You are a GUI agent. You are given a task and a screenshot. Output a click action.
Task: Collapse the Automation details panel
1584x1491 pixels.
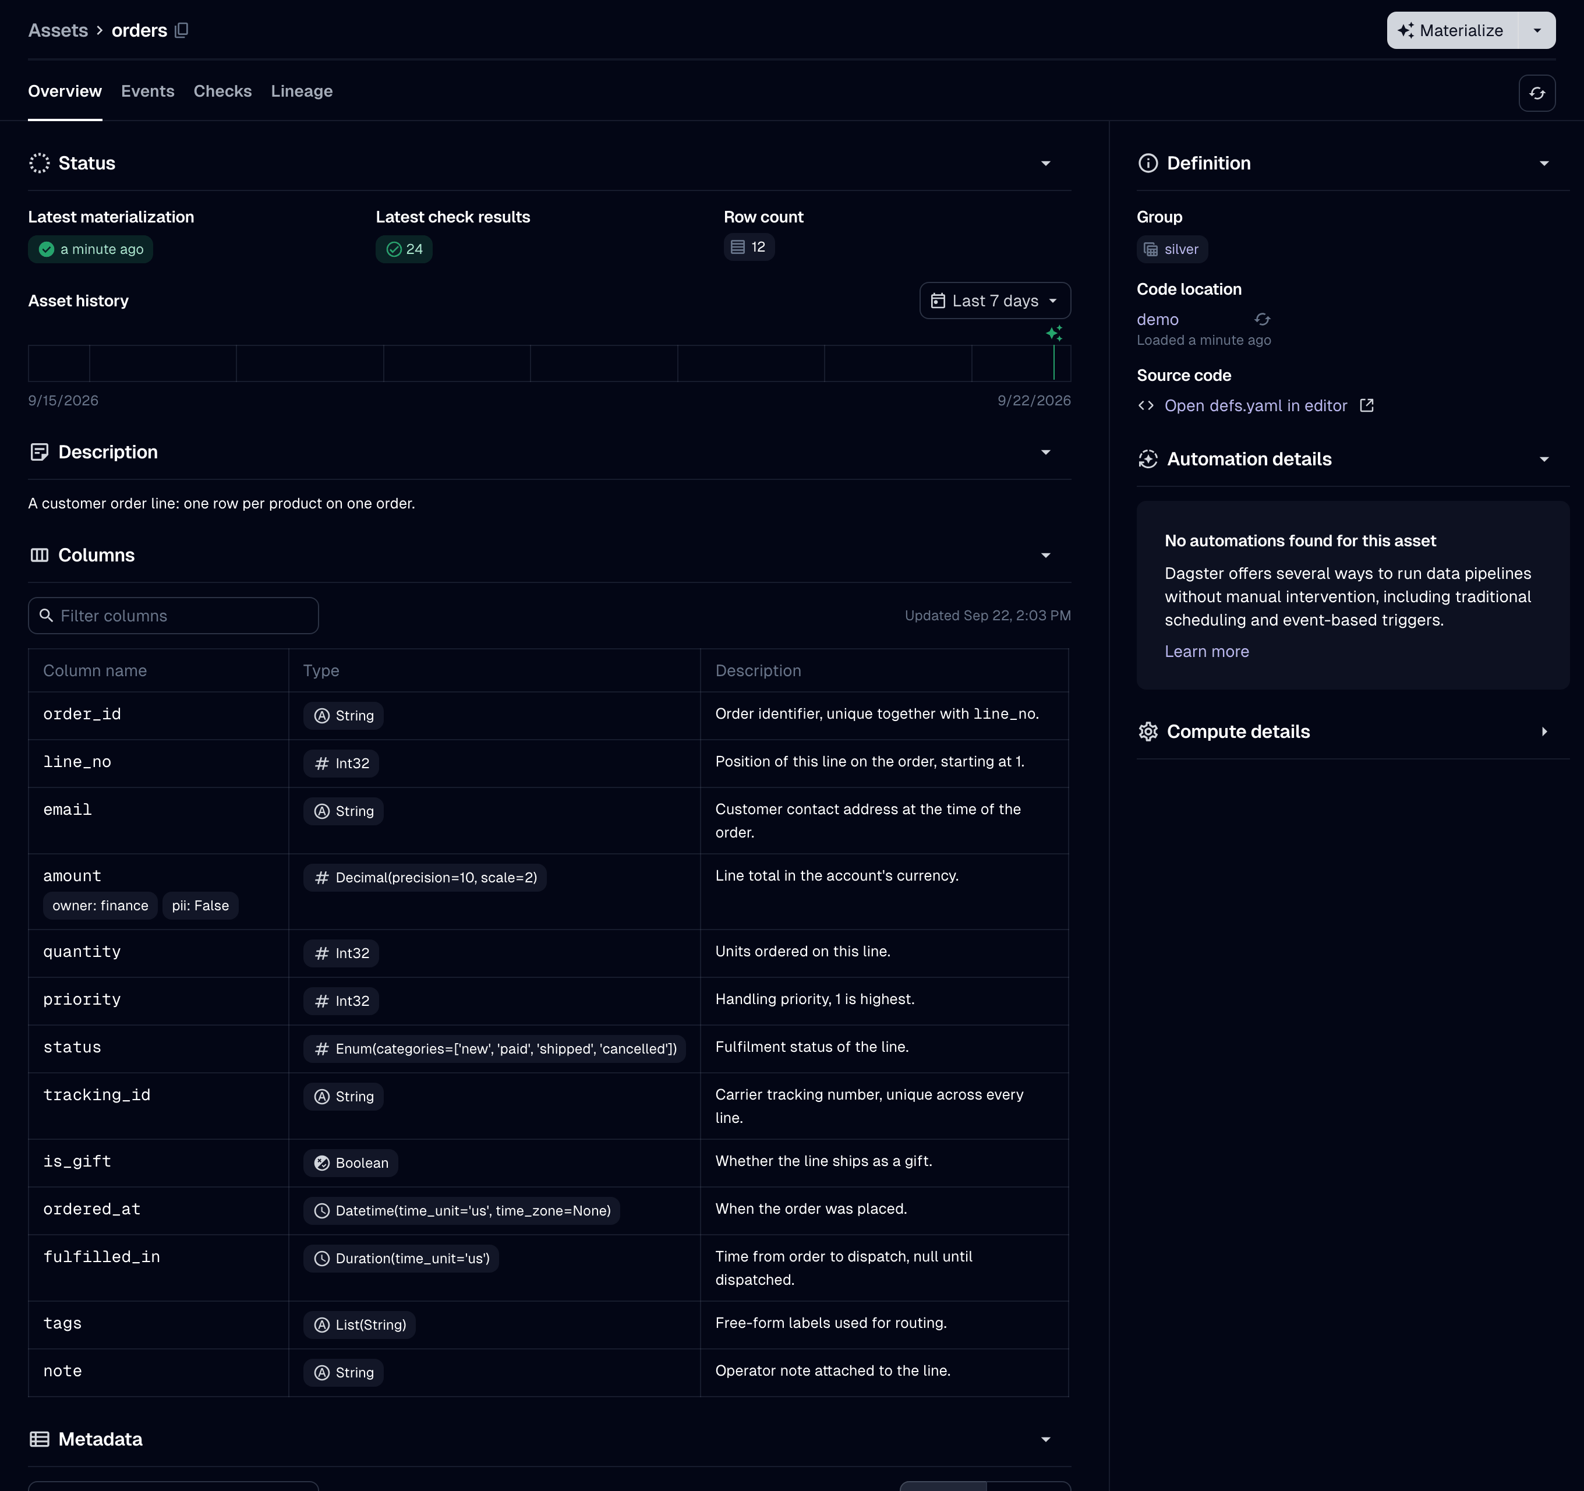pyautogui.click(x=1544, y=459)
